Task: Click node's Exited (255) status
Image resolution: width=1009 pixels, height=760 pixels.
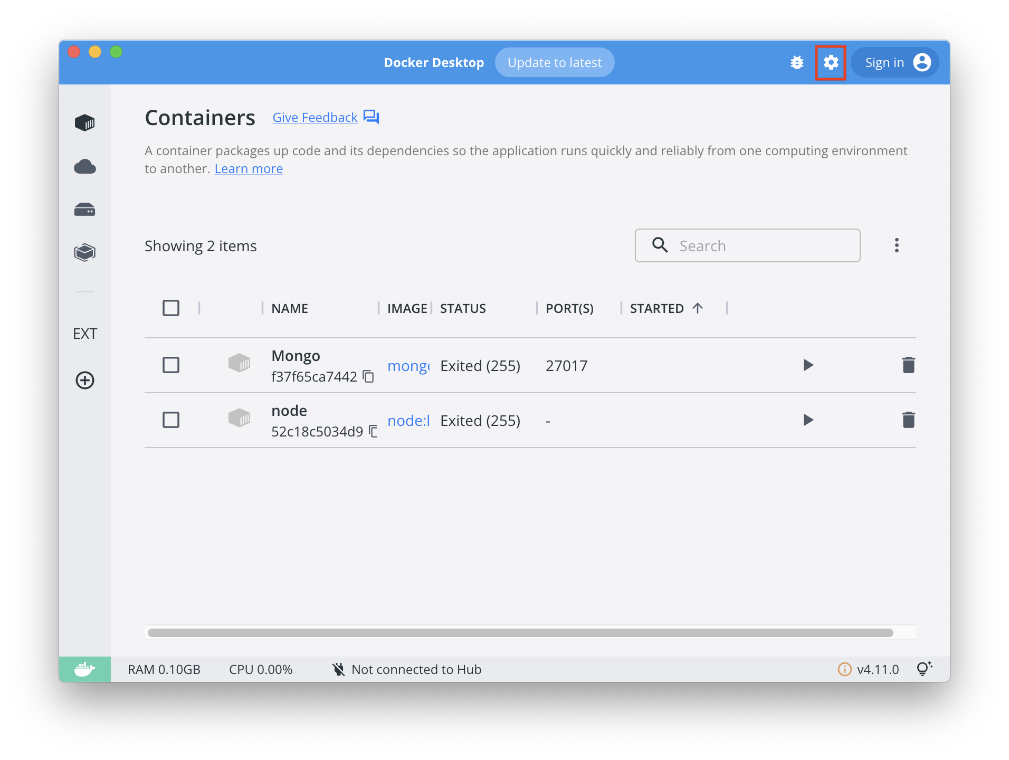Action: click(480, 421)
